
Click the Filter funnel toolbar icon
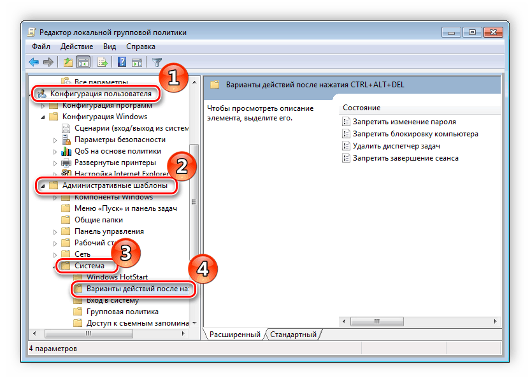click(x=157, y=62)
